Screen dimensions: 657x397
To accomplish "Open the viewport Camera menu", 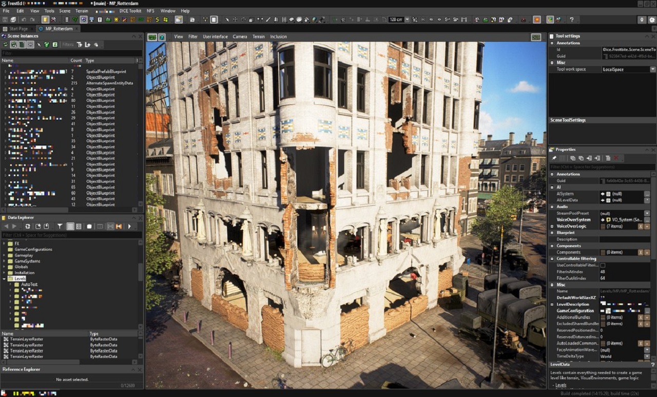I will click(x=240, y=37).
